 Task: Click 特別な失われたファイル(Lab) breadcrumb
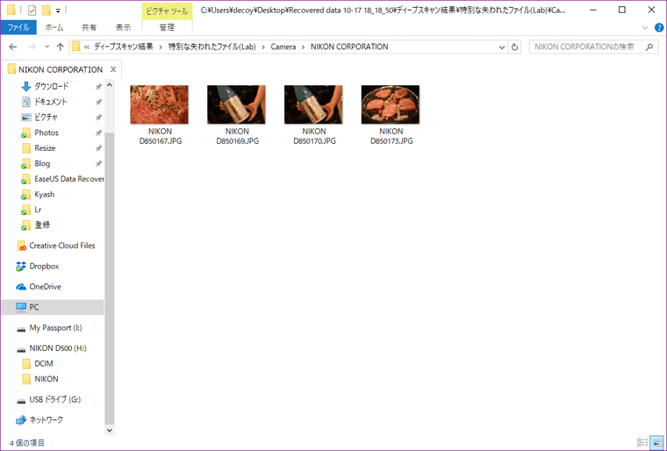(212, 47)
